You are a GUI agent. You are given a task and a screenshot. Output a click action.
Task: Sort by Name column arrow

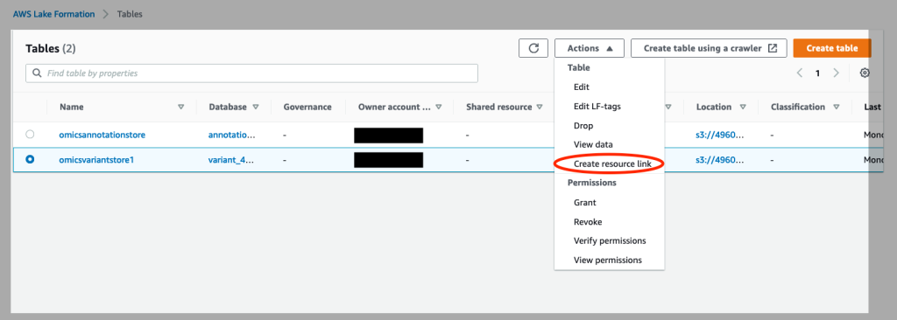pyautogui.click(x=181, y=107)
